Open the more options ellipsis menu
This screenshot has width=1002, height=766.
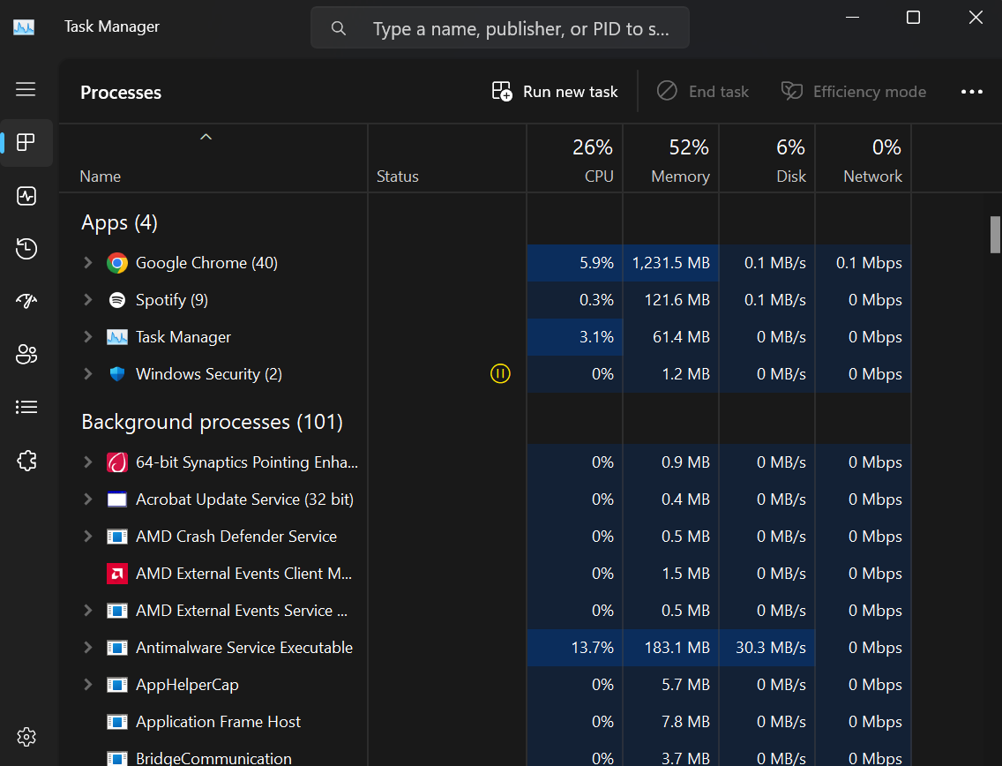pyautogui.click(x=971, y=92)
